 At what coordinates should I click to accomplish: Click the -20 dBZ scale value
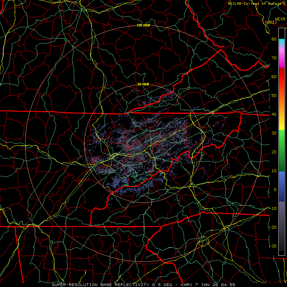click(273, 227)
